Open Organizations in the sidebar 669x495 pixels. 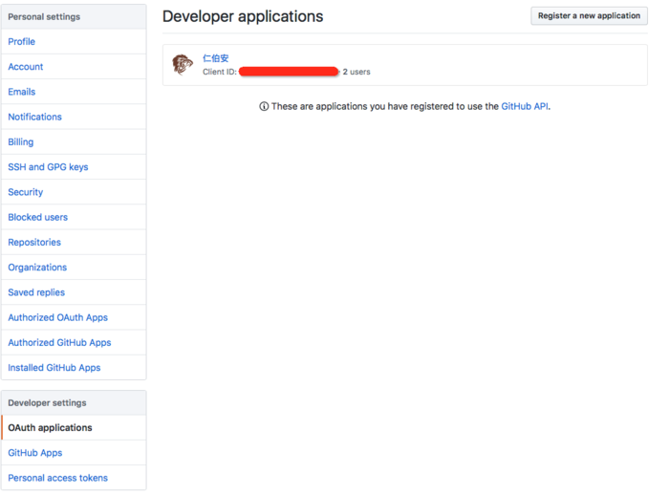tap(37, 268)
